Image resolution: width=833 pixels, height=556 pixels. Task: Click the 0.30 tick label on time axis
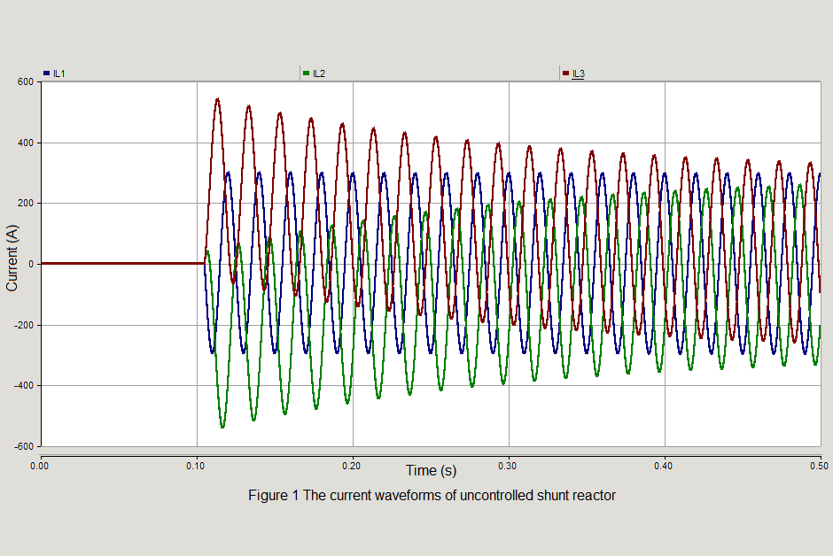pyautogui.click(x=509, y=464)
